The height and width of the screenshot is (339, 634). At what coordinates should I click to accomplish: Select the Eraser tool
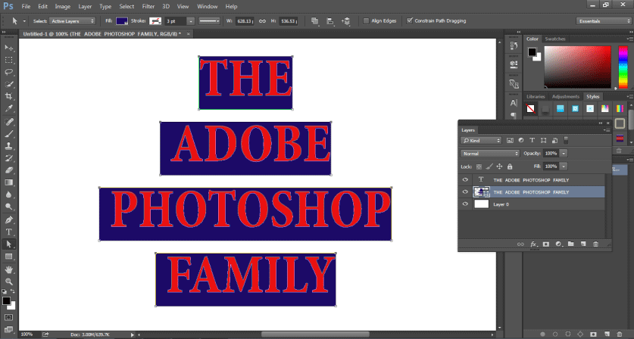click(x=8, y=170)
